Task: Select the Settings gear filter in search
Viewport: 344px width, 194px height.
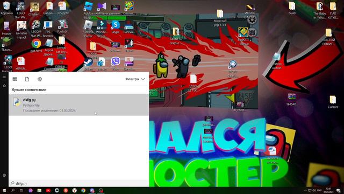Action: (x=40, y=79)
